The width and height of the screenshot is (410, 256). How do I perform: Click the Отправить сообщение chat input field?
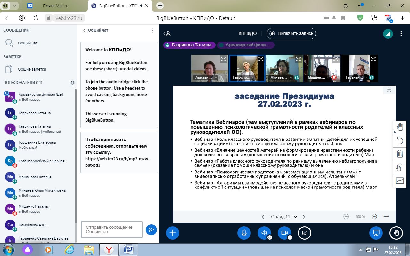click(x=111, y=229)
